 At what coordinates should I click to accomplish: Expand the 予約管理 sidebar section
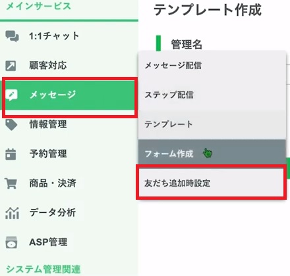pos(48,154)
